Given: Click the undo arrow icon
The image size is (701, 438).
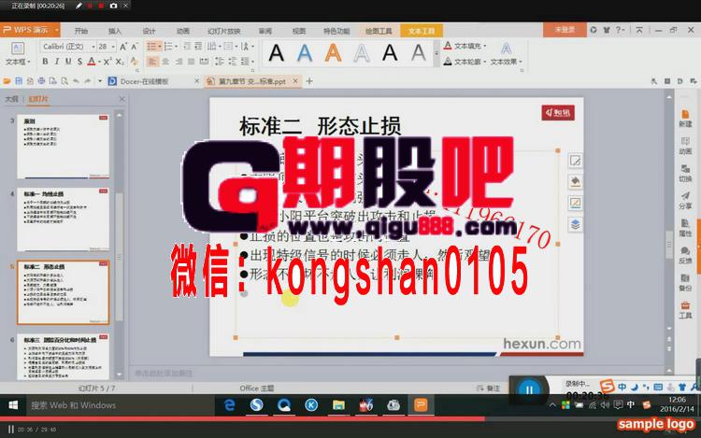Looking at the screenshot, I should pos(76,81).
